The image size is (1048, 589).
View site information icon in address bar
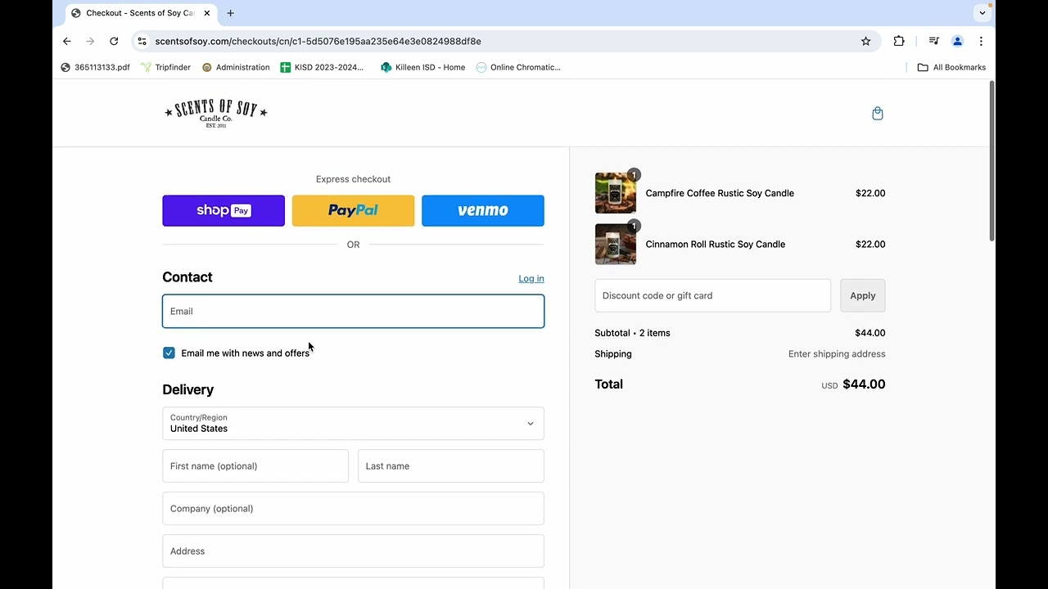(x=142, y=41)
